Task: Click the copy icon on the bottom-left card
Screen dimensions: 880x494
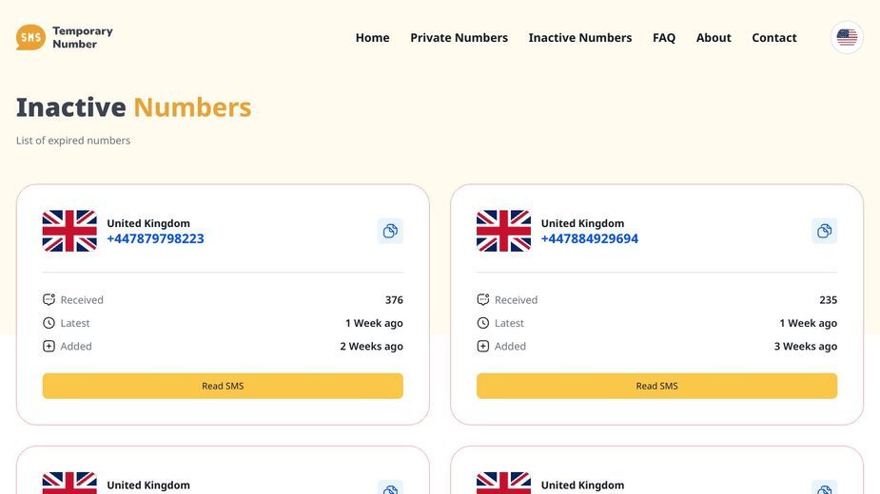Action: [390, 488]
